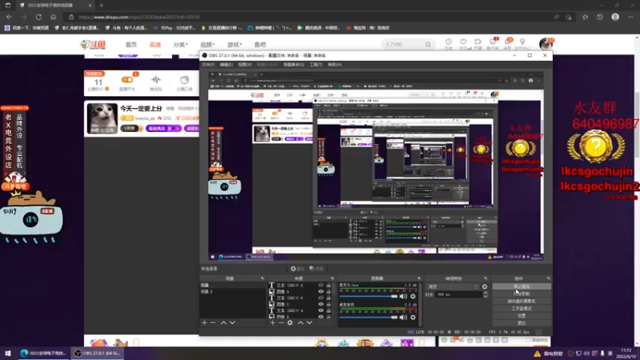Viewport: 640px width, 360px height.
Task: Expand the 视频 dropdown in Douyu navigation
Action: [x=207, y=45]
